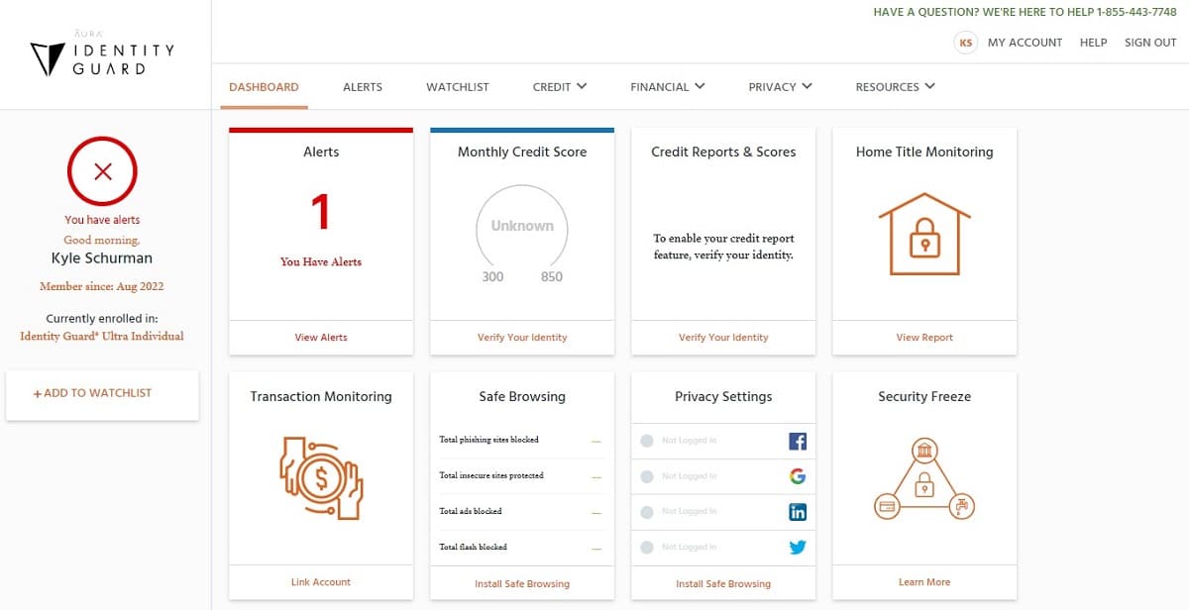Click Install Safe Browsing under Privacy Settings card
This screenshot has height=610, width=1189.
pyautogui.click(x=723, y=584)
